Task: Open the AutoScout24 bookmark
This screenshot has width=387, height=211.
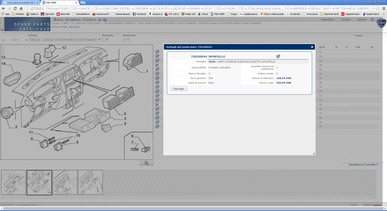Action: (x=101, y=14)
